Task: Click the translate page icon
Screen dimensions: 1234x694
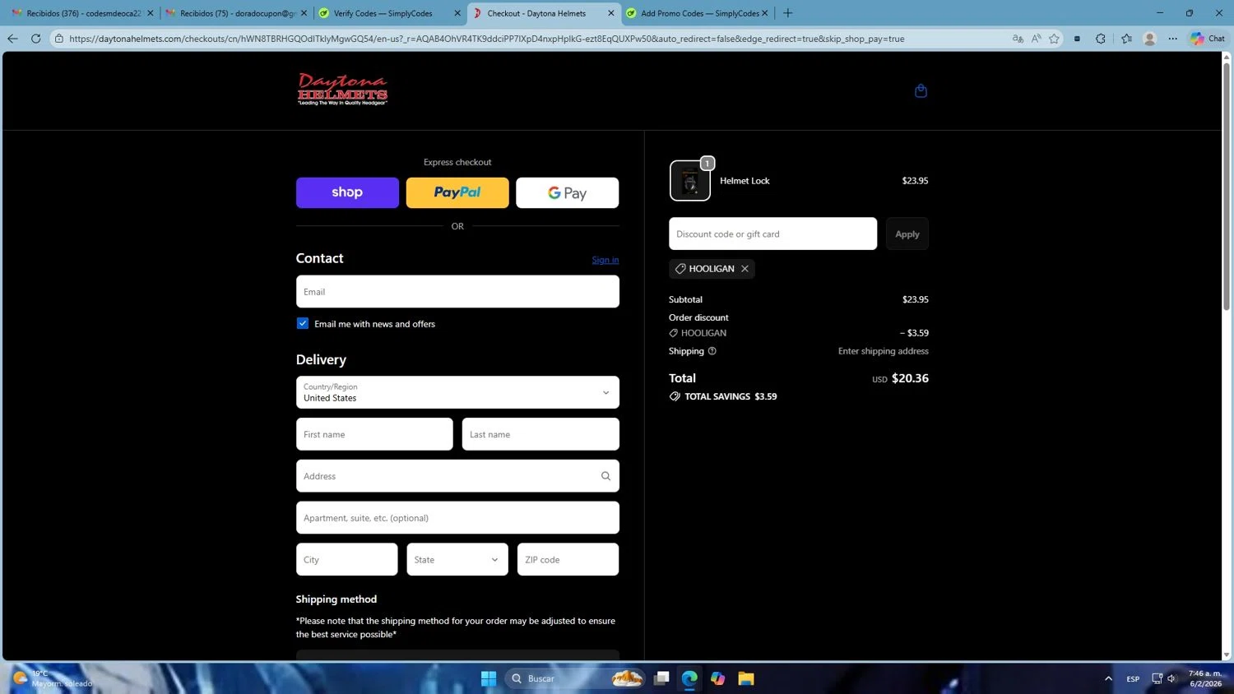Action: click(x=1018, y=39)
